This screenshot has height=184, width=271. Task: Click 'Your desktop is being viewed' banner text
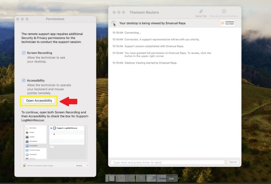152,23
